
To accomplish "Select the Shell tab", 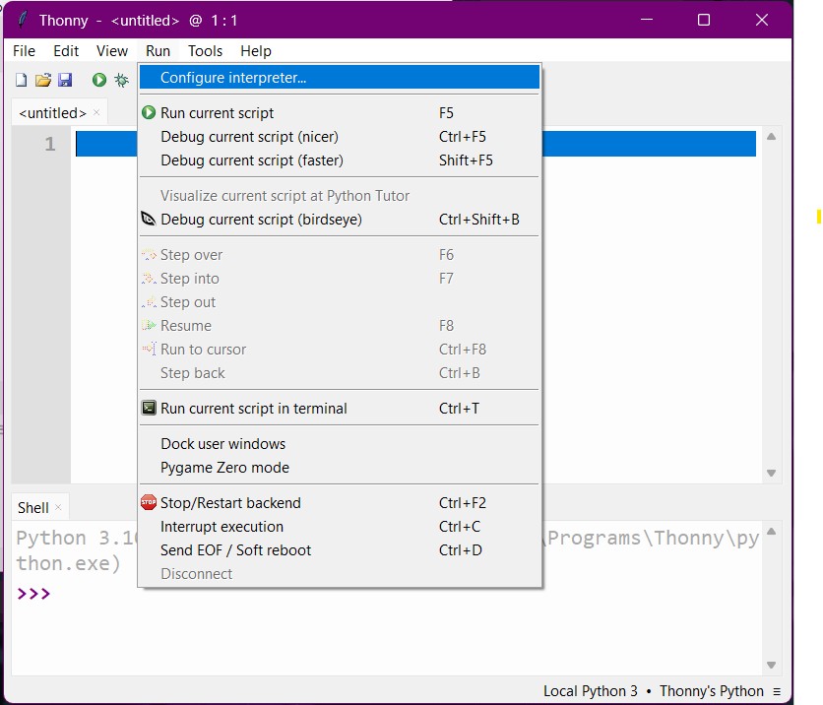I will point(33,508).
